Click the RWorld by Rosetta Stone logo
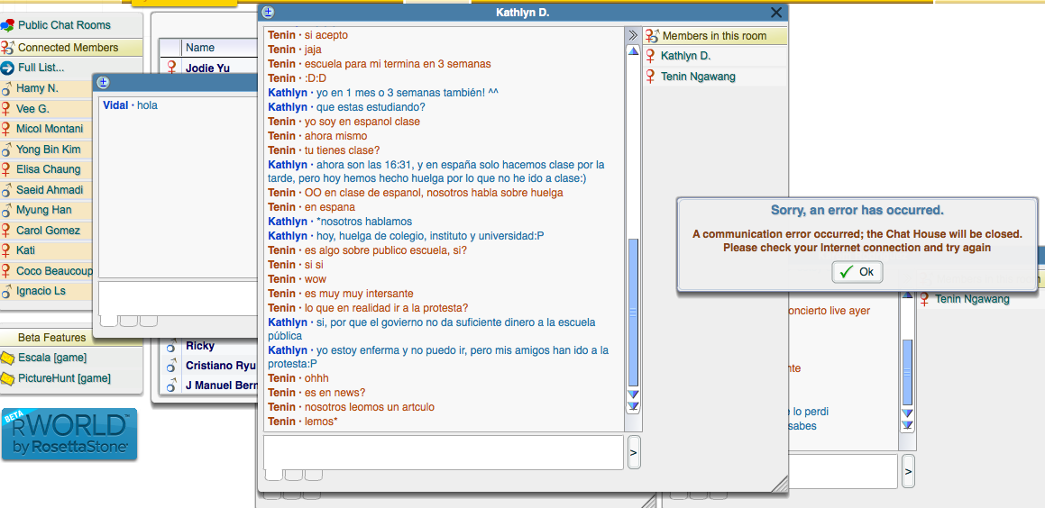Viewport: 1045px width, 508px height. coord(69,434)
